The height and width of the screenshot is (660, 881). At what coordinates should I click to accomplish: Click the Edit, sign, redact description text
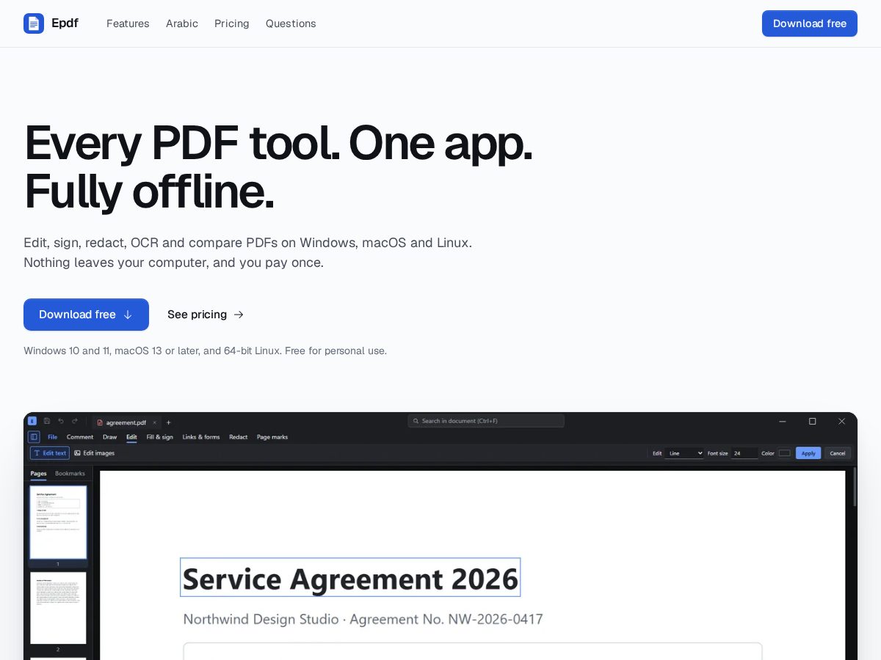point(247,252)
